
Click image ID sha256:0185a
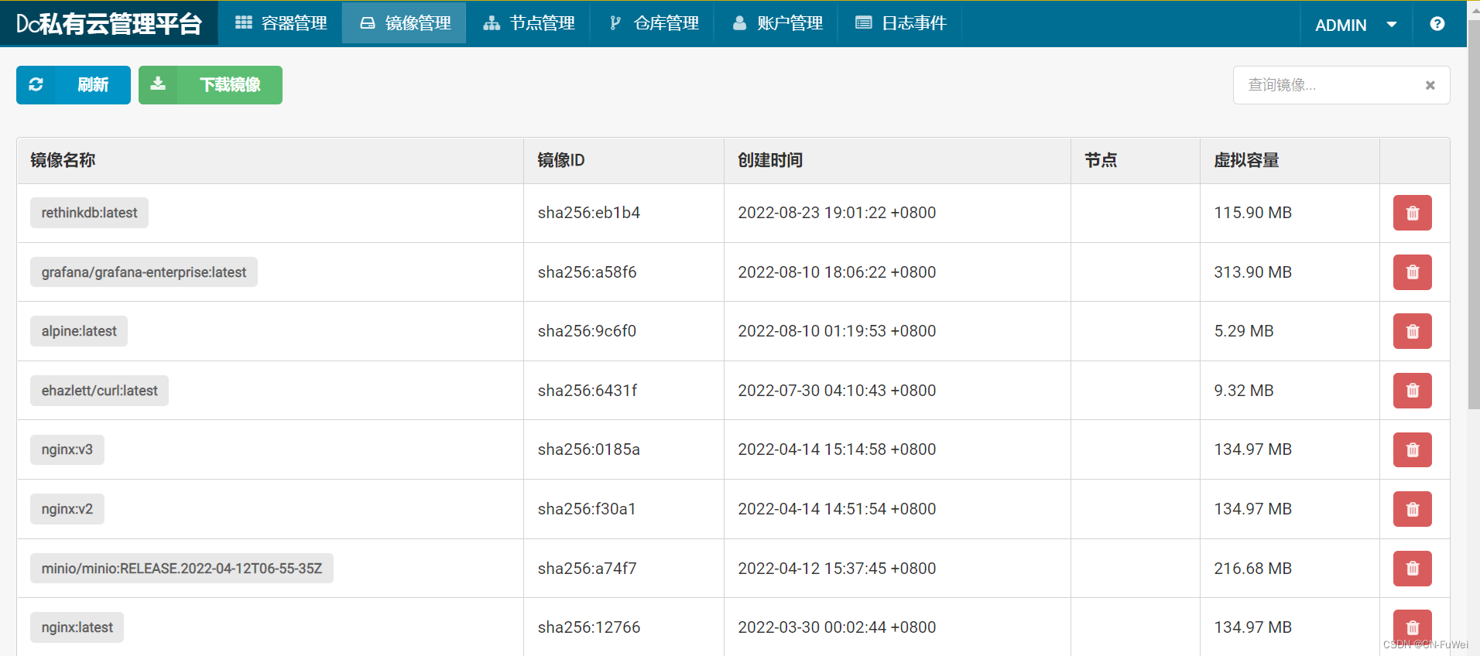click(x=589, y=449)
